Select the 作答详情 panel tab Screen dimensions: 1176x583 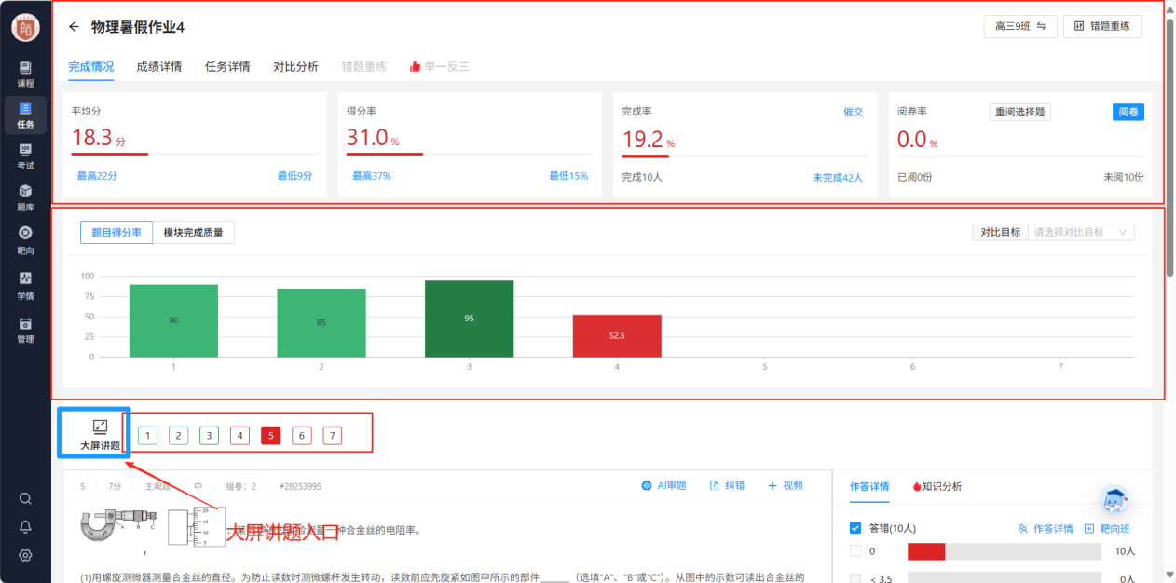coord(869,486)
